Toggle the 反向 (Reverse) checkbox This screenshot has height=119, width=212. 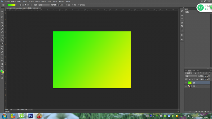[x=66, y=5]
